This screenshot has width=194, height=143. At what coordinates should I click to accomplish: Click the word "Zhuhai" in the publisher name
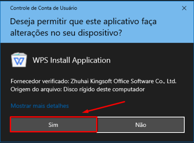click(72, 81)
